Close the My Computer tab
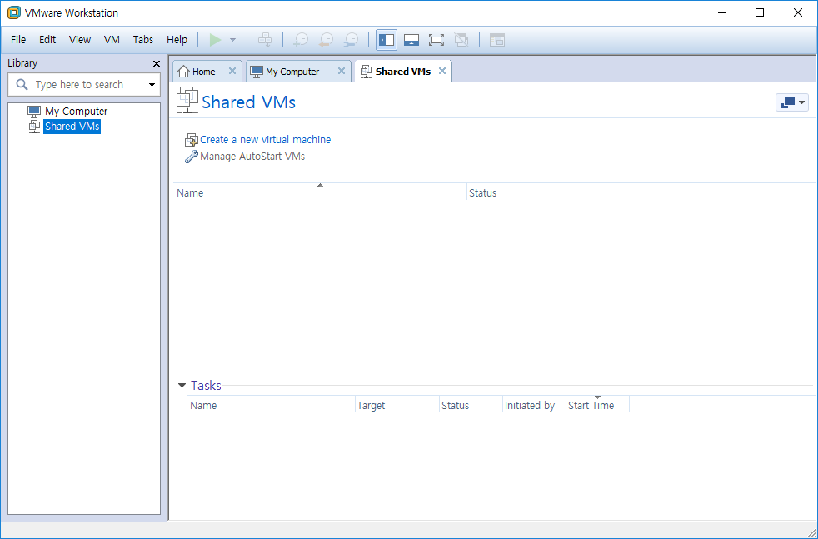 click(x=342, y=71)
